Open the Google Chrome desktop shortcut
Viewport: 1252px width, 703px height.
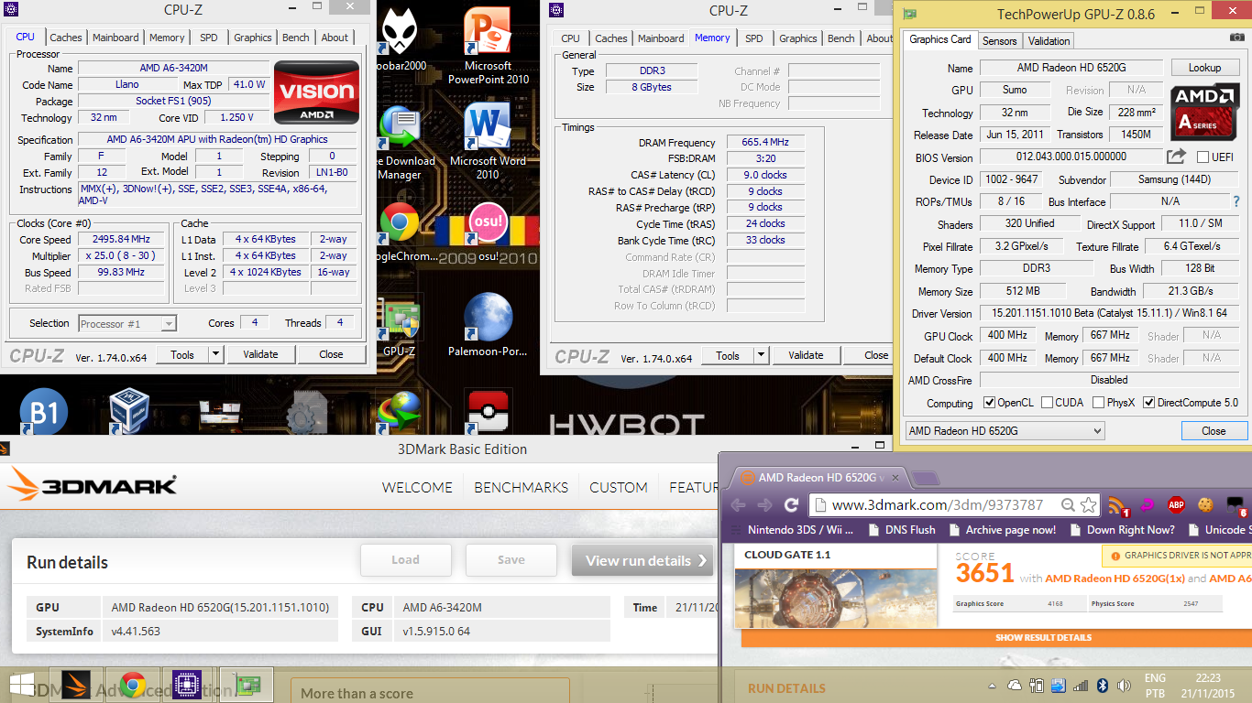coord(400,232)
